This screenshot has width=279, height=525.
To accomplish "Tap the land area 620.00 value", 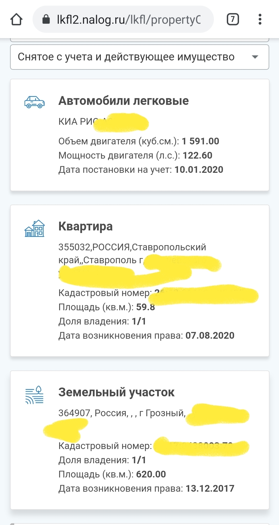I will [151, 474].
